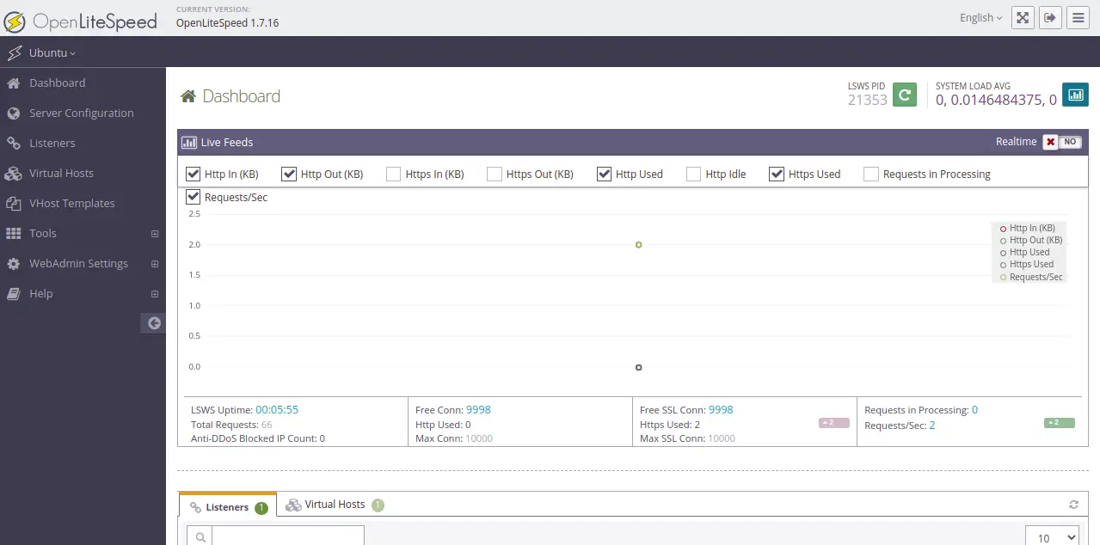Click the Live Feeds chart icon
Viewport: 1100px width, 545px height.
pyautogui.click(x=189, y=143)
